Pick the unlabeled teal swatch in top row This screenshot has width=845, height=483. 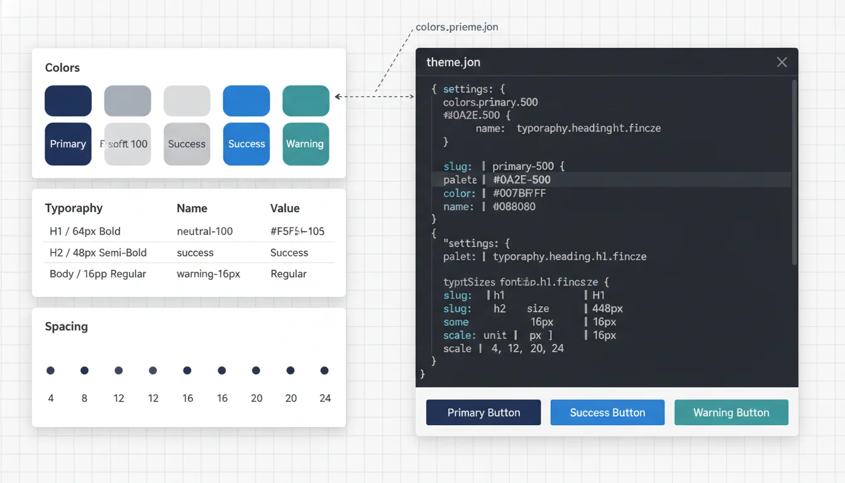(x=306, y=101)
